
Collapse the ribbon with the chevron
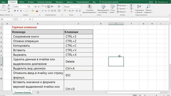point(169,15)
